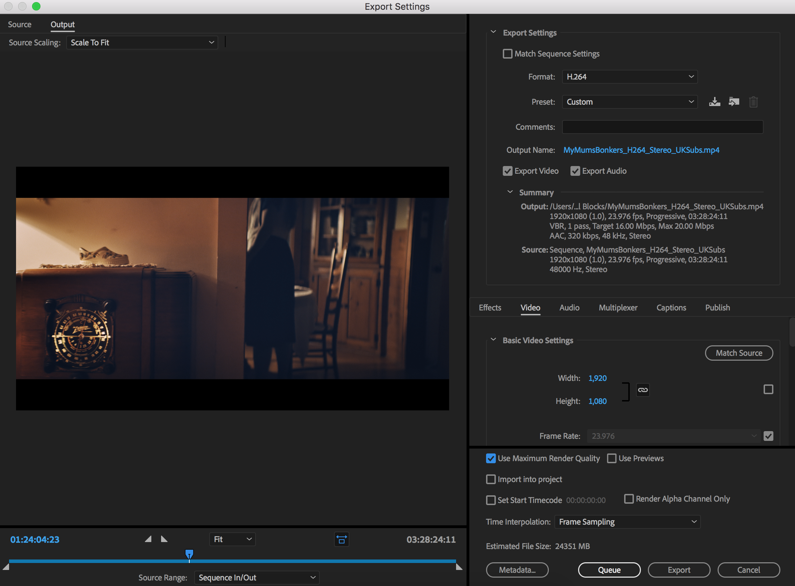Viewport: 795px width, 586px height.
Task: Toggle the width-height link constraint icon
Action: click(x=643, y=390)
